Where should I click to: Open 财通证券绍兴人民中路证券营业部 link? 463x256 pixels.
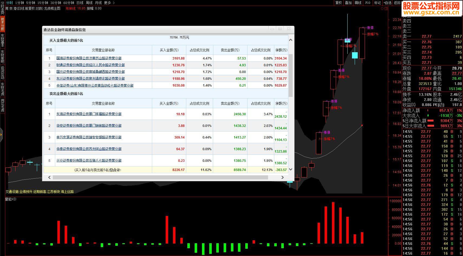point(90,65)
